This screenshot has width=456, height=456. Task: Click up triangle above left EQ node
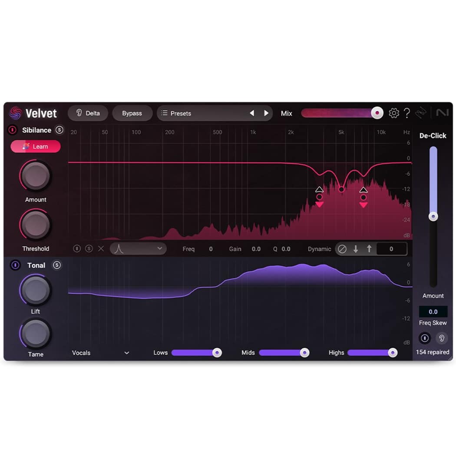(319, 190)
